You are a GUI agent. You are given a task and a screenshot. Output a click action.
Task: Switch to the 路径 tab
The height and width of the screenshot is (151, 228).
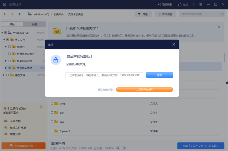(x=12, y=24)
